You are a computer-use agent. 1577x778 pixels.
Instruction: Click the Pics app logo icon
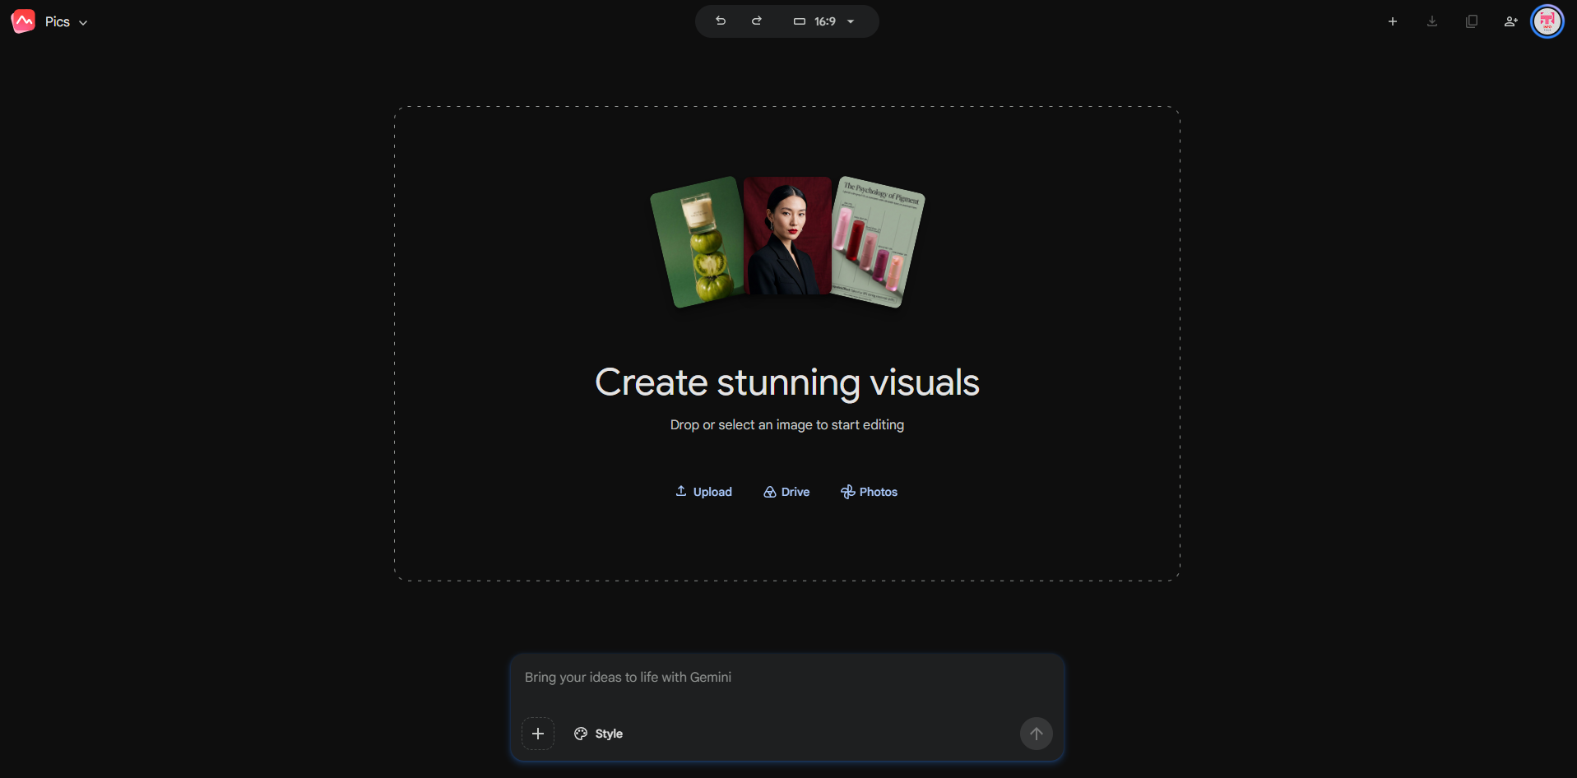point(23,21)
